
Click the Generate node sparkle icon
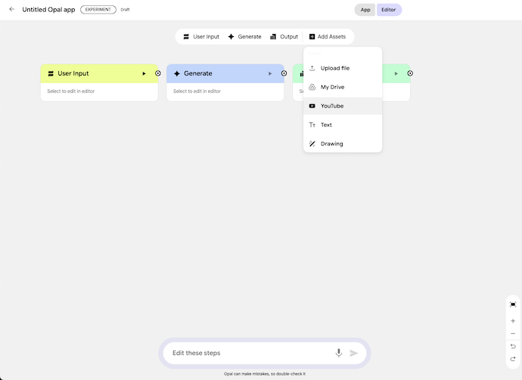tap(177, 73)
